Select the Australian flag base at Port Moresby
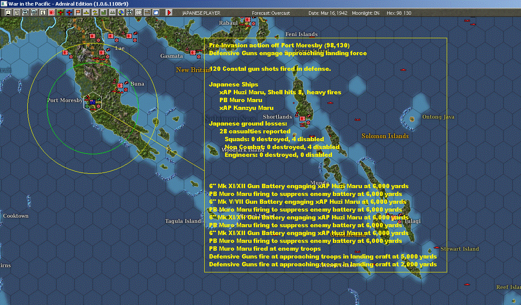Screen dimensions: 521x305 pyautogui.click(x=93, y=102)
